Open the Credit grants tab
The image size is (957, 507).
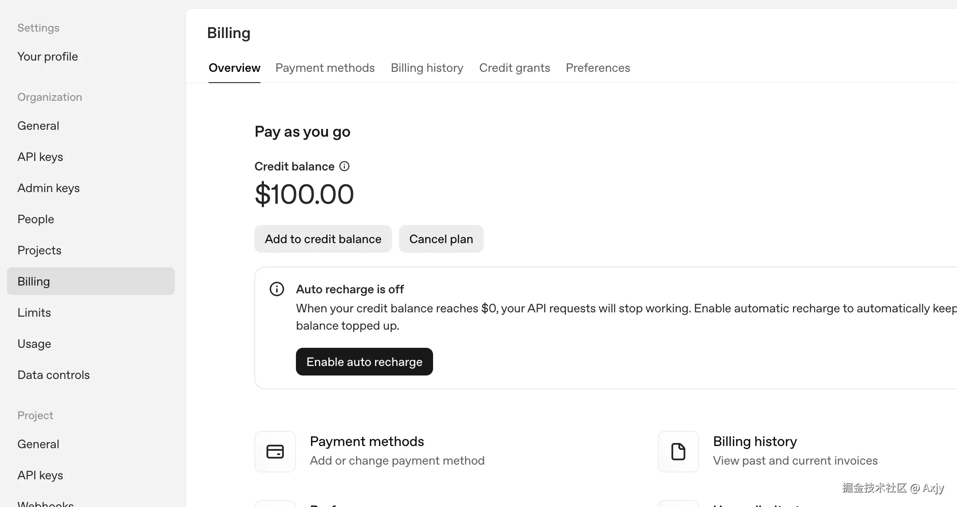click(514, 68)
